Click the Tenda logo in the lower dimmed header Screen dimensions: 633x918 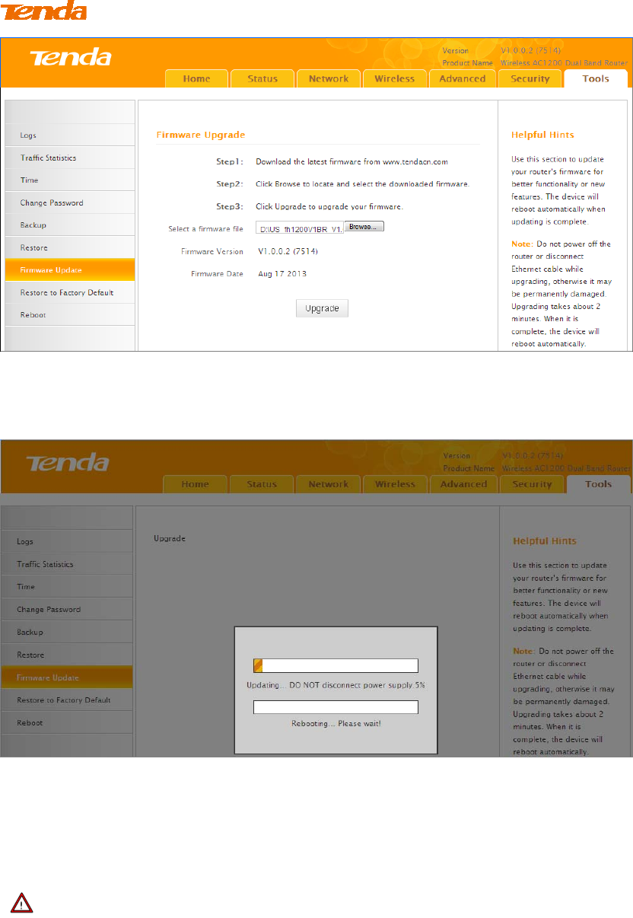click(68, 463)
